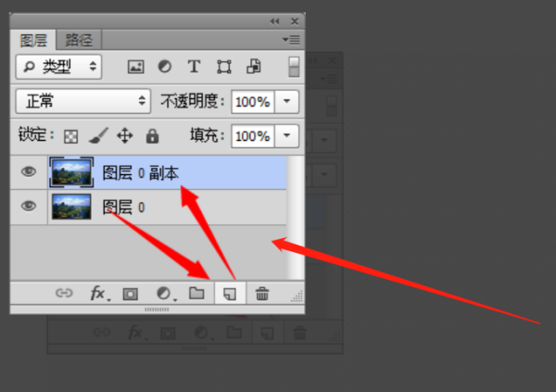Hide the 图层 0 副本 layer
The height and width of the screenshot is (392, 556).
[29, 172]
